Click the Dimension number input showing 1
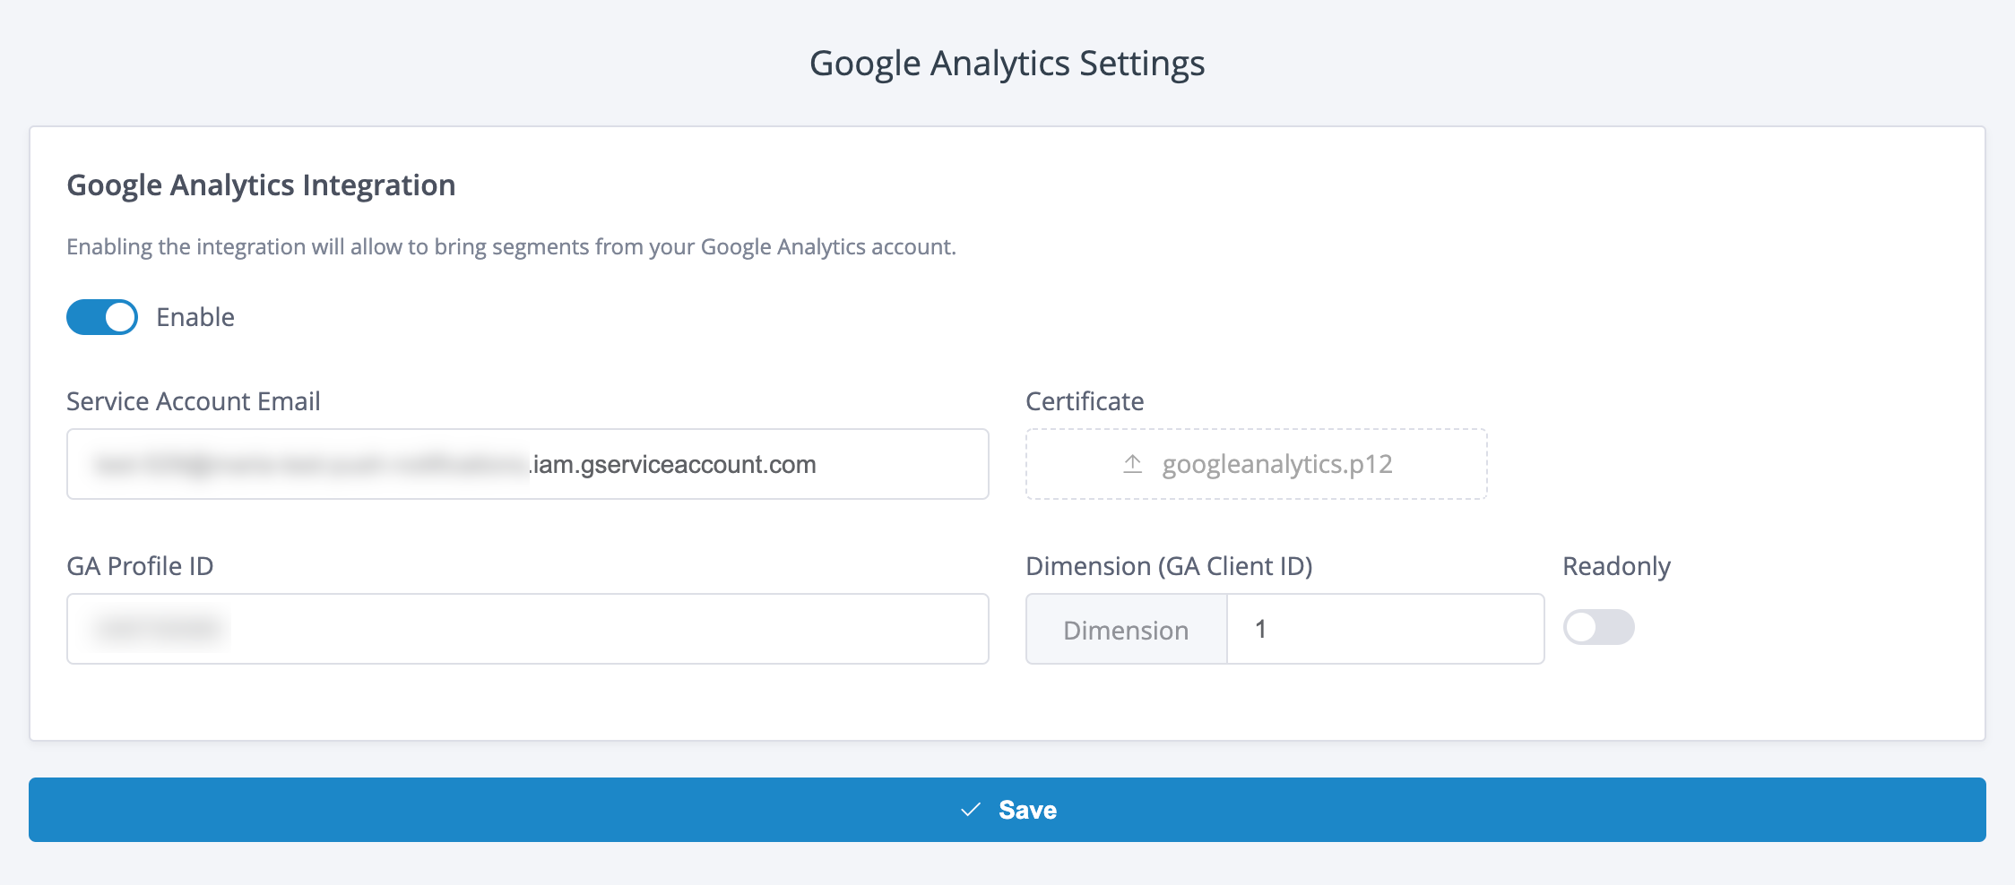 tap(1384, 629)
